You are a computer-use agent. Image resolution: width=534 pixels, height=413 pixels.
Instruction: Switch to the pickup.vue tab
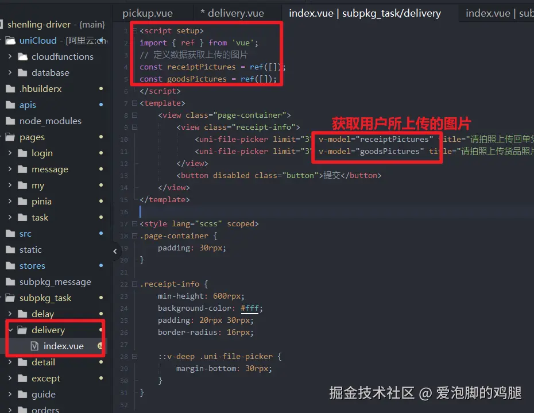148,13
